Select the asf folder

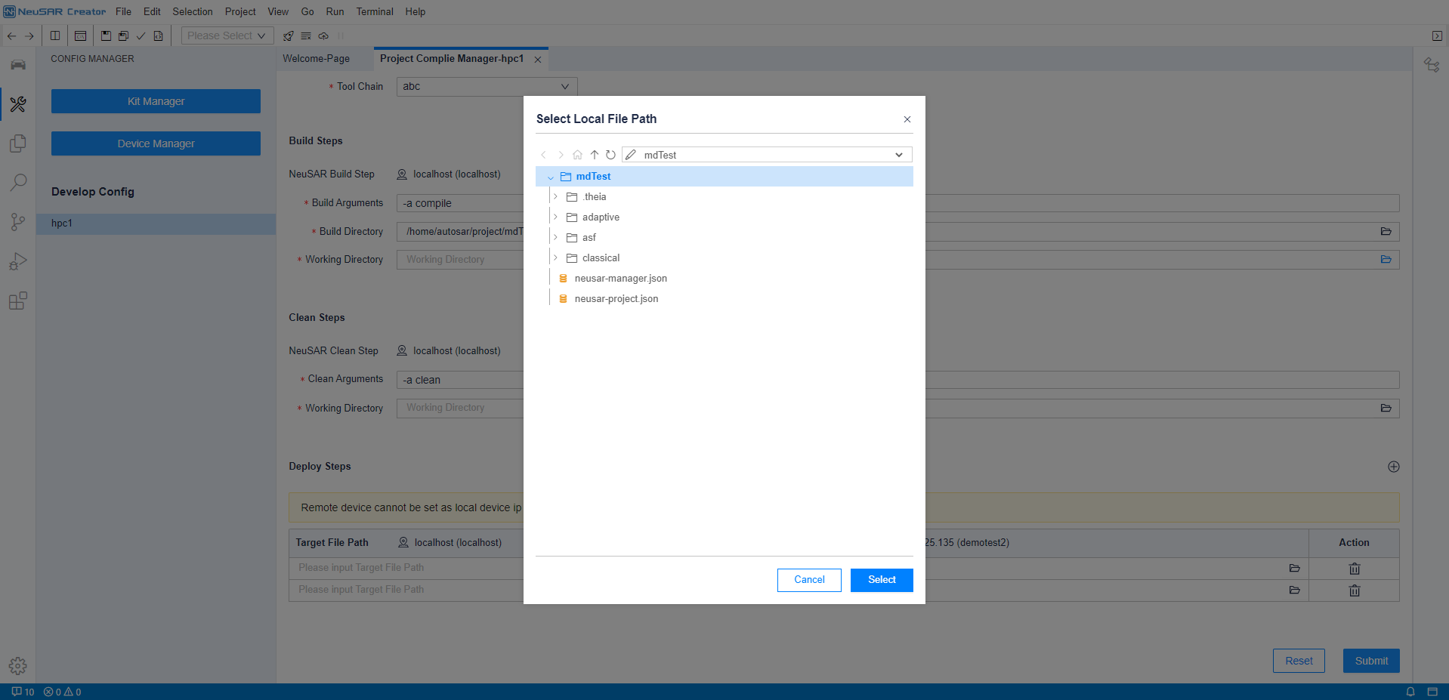(x=589, y=238)
